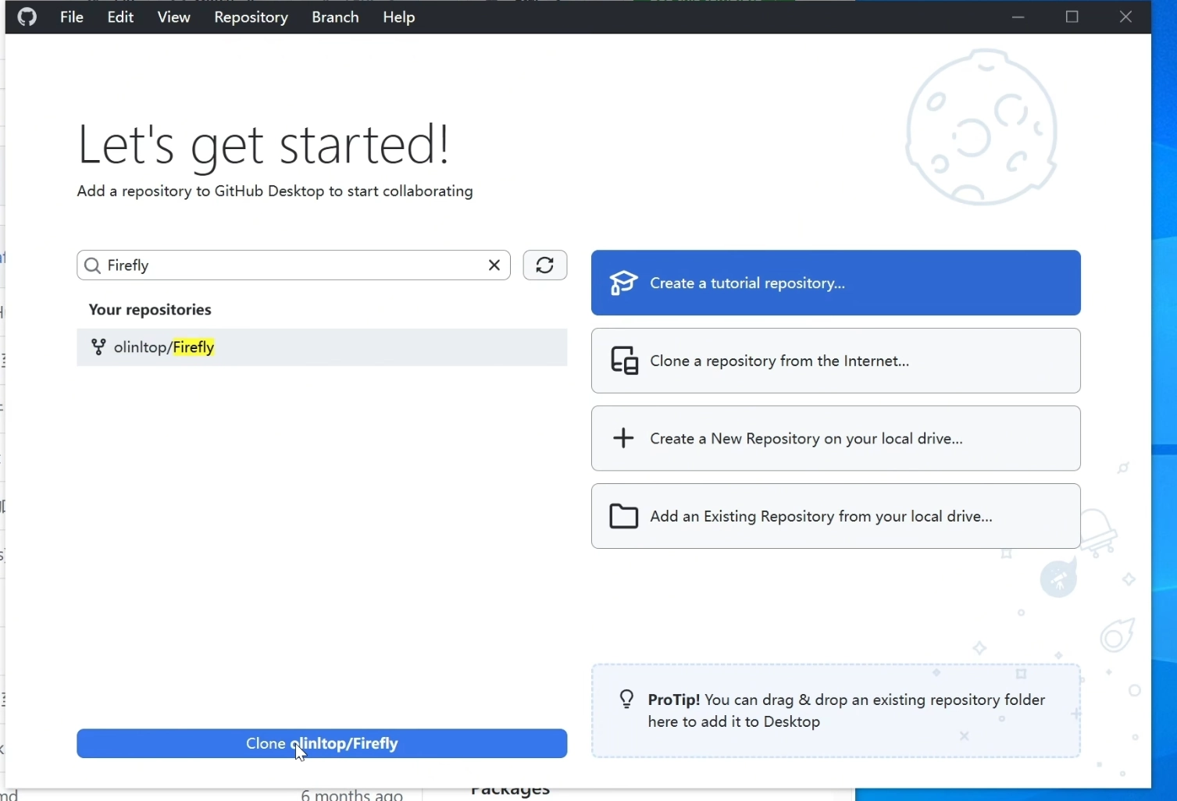Create a New Repository on local drive

coord(836,439)
